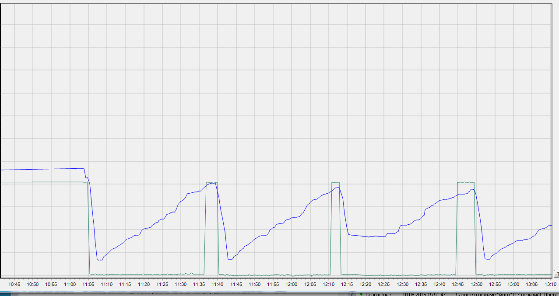Viewport: 559px width, 296px height.
Task: Click the 11:40 tick label on the axis
Action: [218, 284]
